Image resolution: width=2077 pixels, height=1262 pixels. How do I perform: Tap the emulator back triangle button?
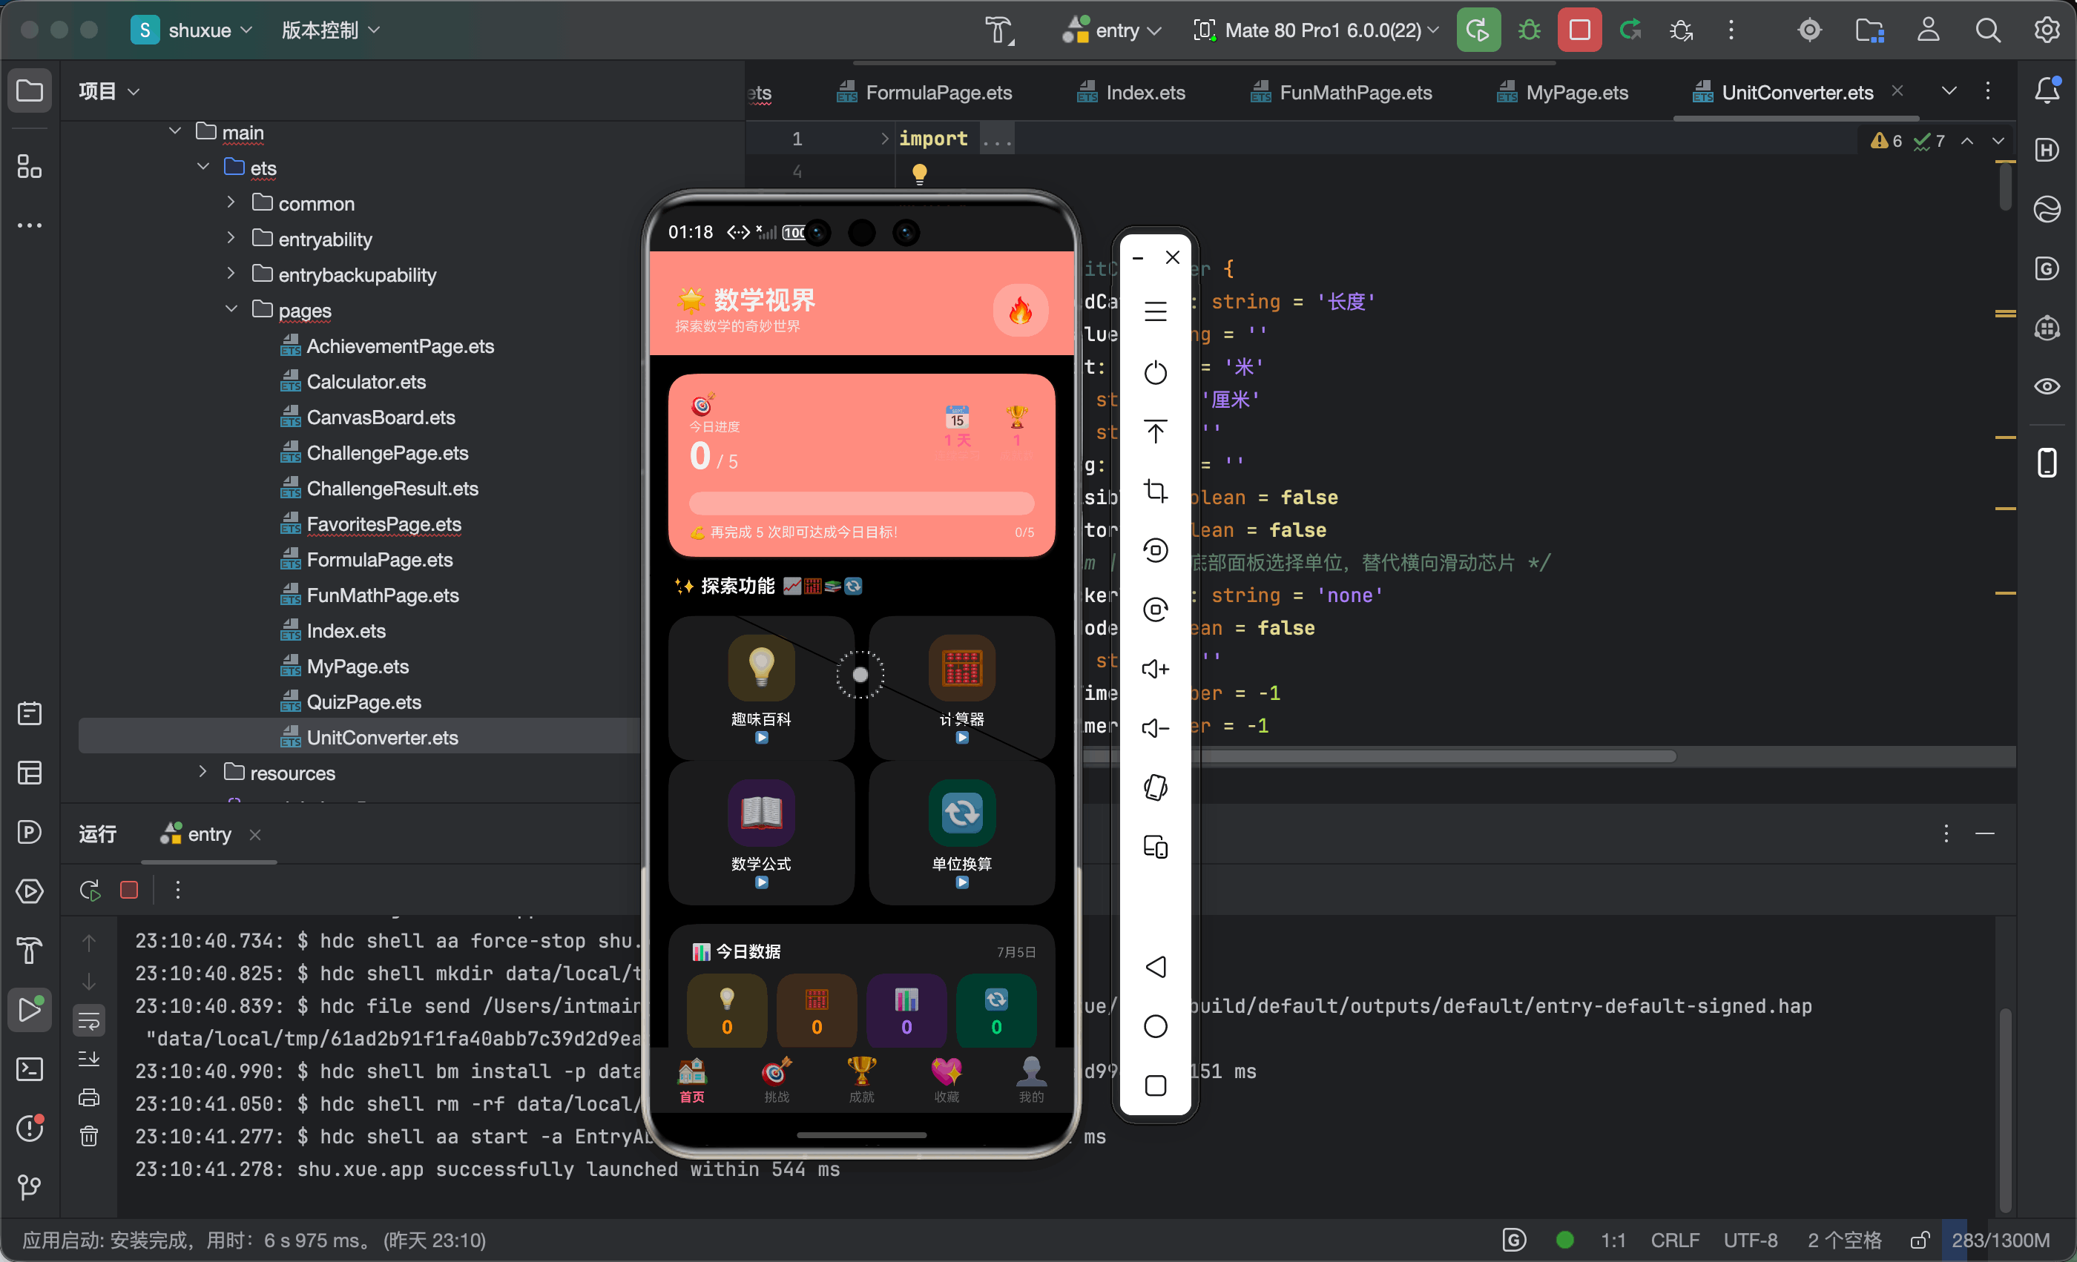point(1155,966)
